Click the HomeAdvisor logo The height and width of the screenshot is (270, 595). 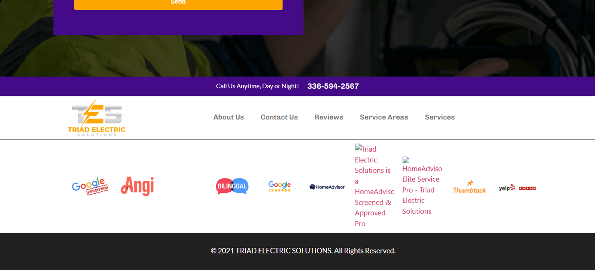coord(327,187)
